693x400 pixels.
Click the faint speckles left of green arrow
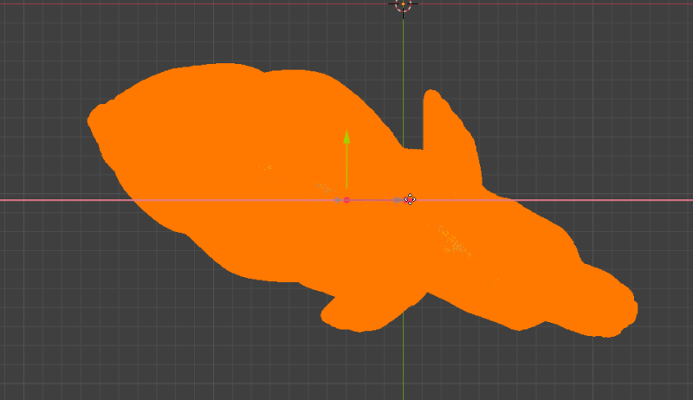coord(324,187)
